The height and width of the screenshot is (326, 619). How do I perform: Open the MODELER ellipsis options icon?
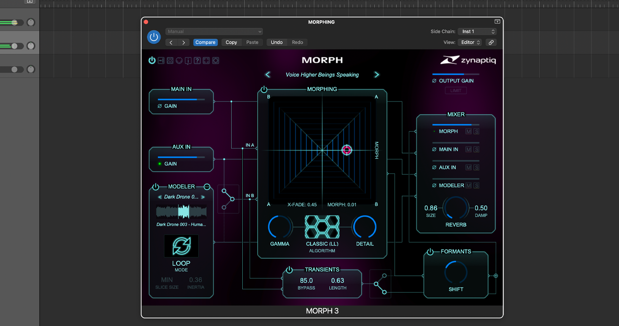(207, 187)
